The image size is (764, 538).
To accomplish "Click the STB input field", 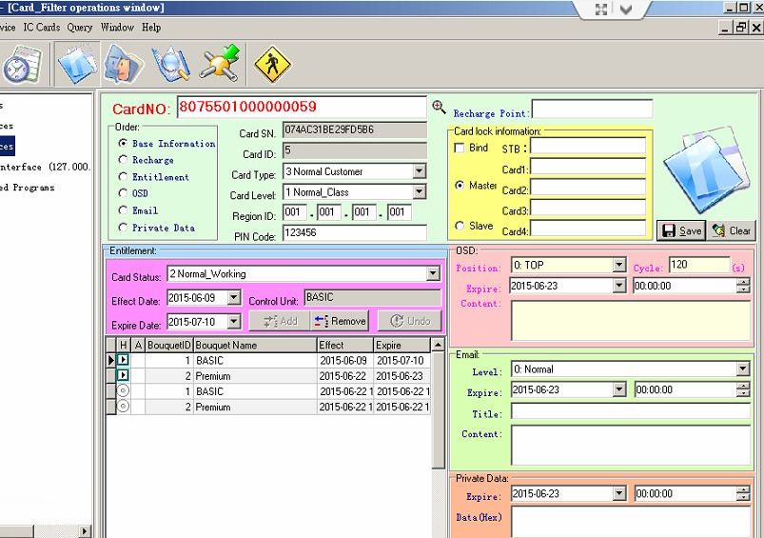I will click(588, 146).
